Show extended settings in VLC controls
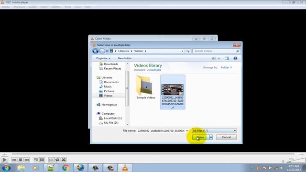Viewport: 306px width, 172px height. pyautogui.click(x=42, y=160)
